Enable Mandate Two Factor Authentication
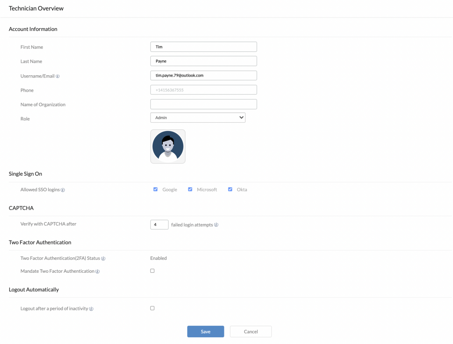 (x=152, y=271)
